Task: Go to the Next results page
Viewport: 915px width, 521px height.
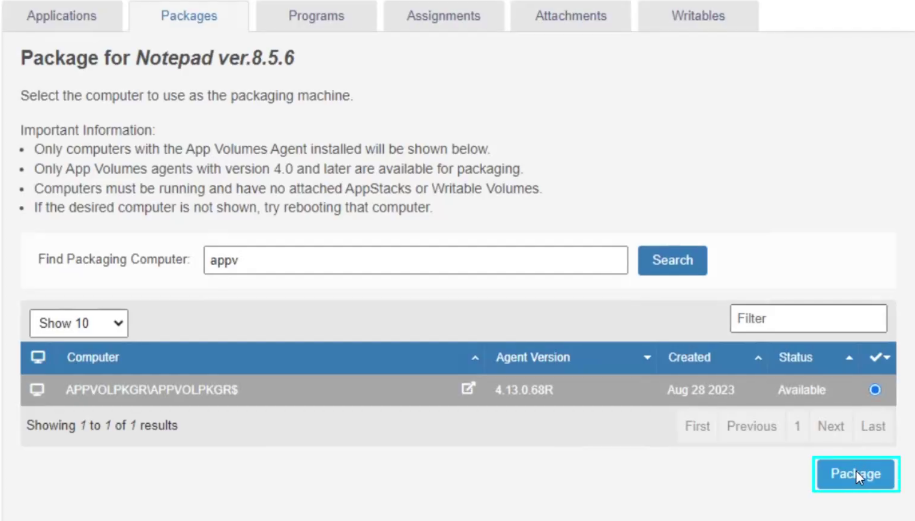Action: (831, 426)
